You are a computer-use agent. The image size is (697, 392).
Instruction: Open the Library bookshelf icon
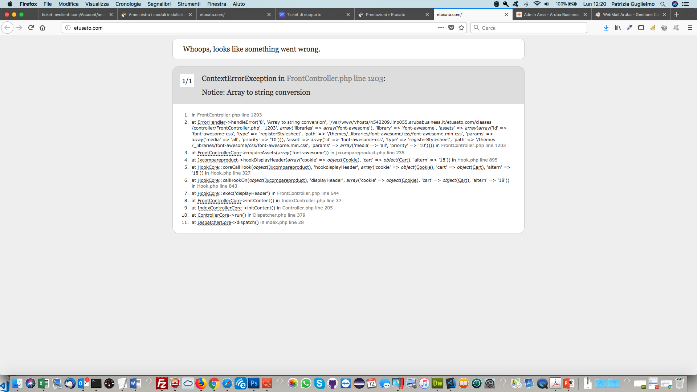(x=617, y=28)
